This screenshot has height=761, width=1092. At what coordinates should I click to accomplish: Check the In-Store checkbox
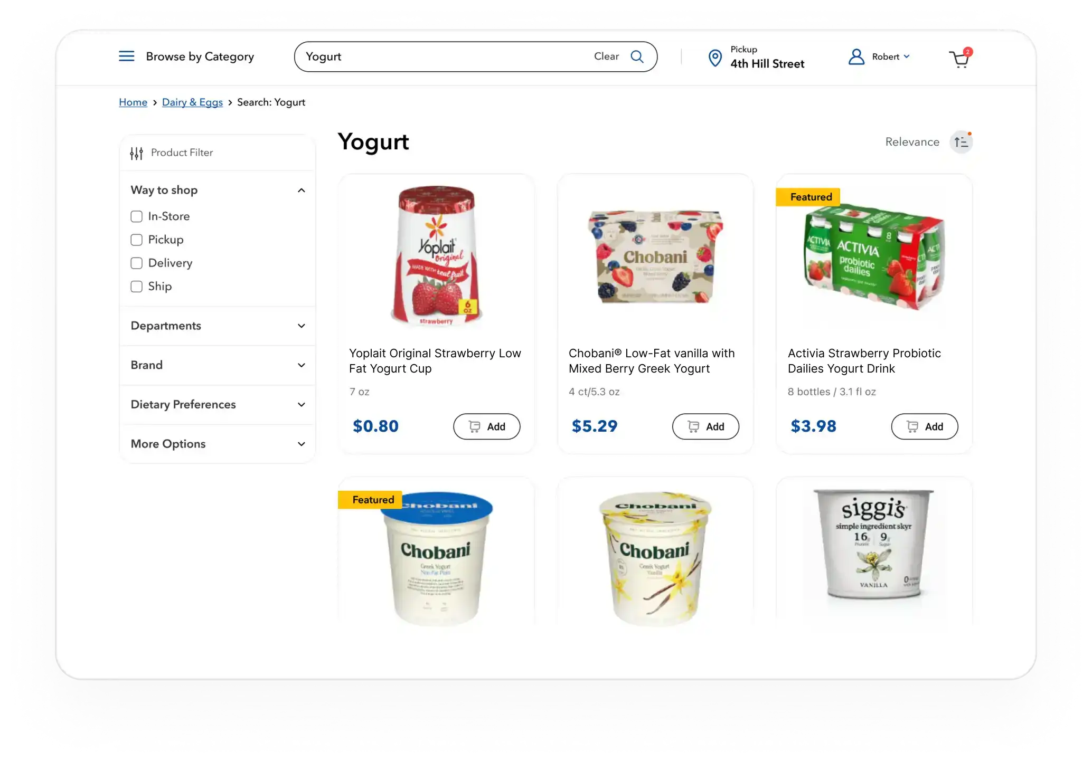[x=136, y=216]
